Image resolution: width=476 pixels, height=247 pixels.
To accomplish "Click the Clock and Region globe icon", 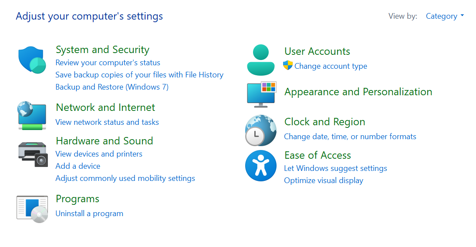I will [x=260, y=130].
